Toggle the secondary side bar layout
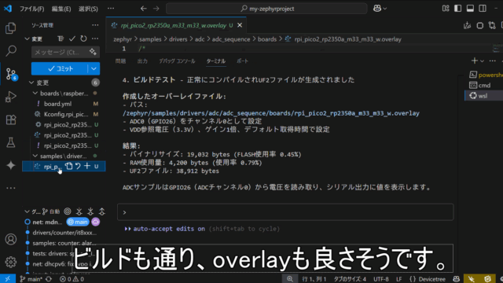 [x=483, y=9]
